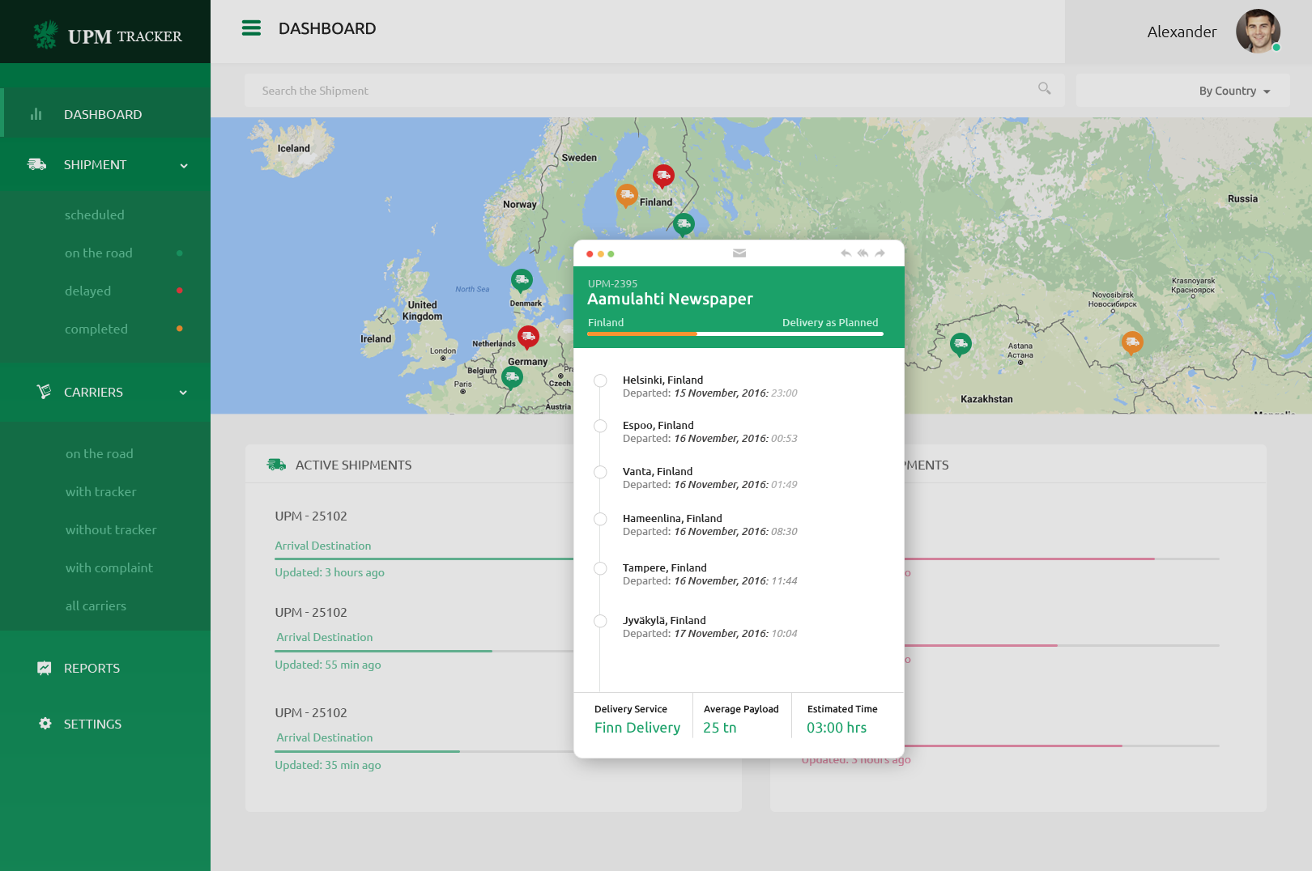Click the Settings gear icon in sidebar
Viewport: 1312px width, 871px height.
pos(45,724)
